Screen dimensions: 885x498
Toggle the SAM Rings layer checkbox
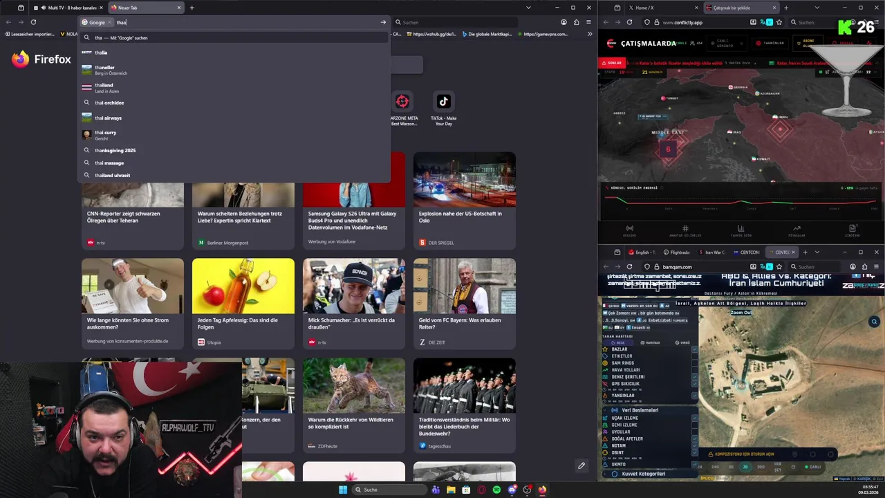pos(695,363)
